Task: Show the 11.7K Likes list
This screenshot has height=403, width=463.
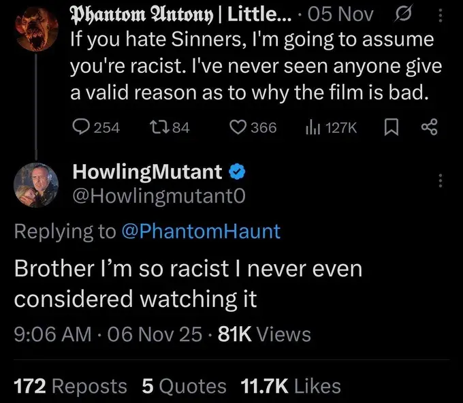Action: (291, 386)
